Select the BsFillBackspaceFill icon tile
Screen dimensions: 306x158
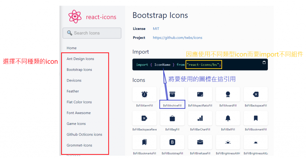pos(256,94)
